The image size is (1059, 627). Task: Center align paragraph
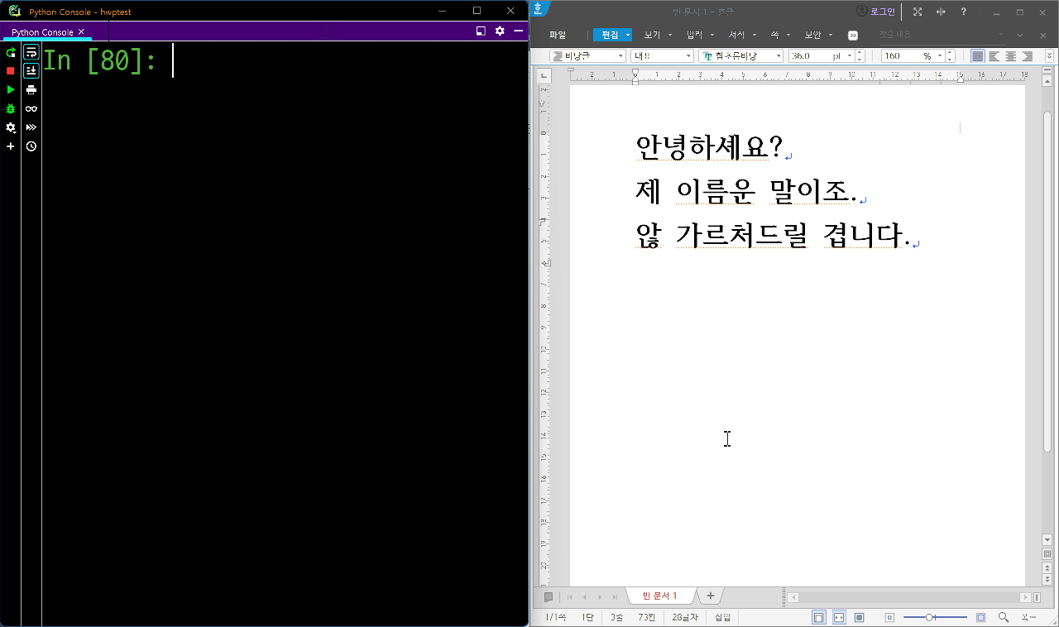(1011, 56)
